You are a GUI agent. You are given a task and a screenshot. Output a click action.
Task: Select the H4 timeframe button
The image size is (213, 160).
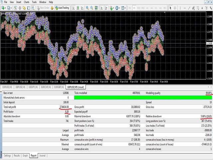point(152,8)
